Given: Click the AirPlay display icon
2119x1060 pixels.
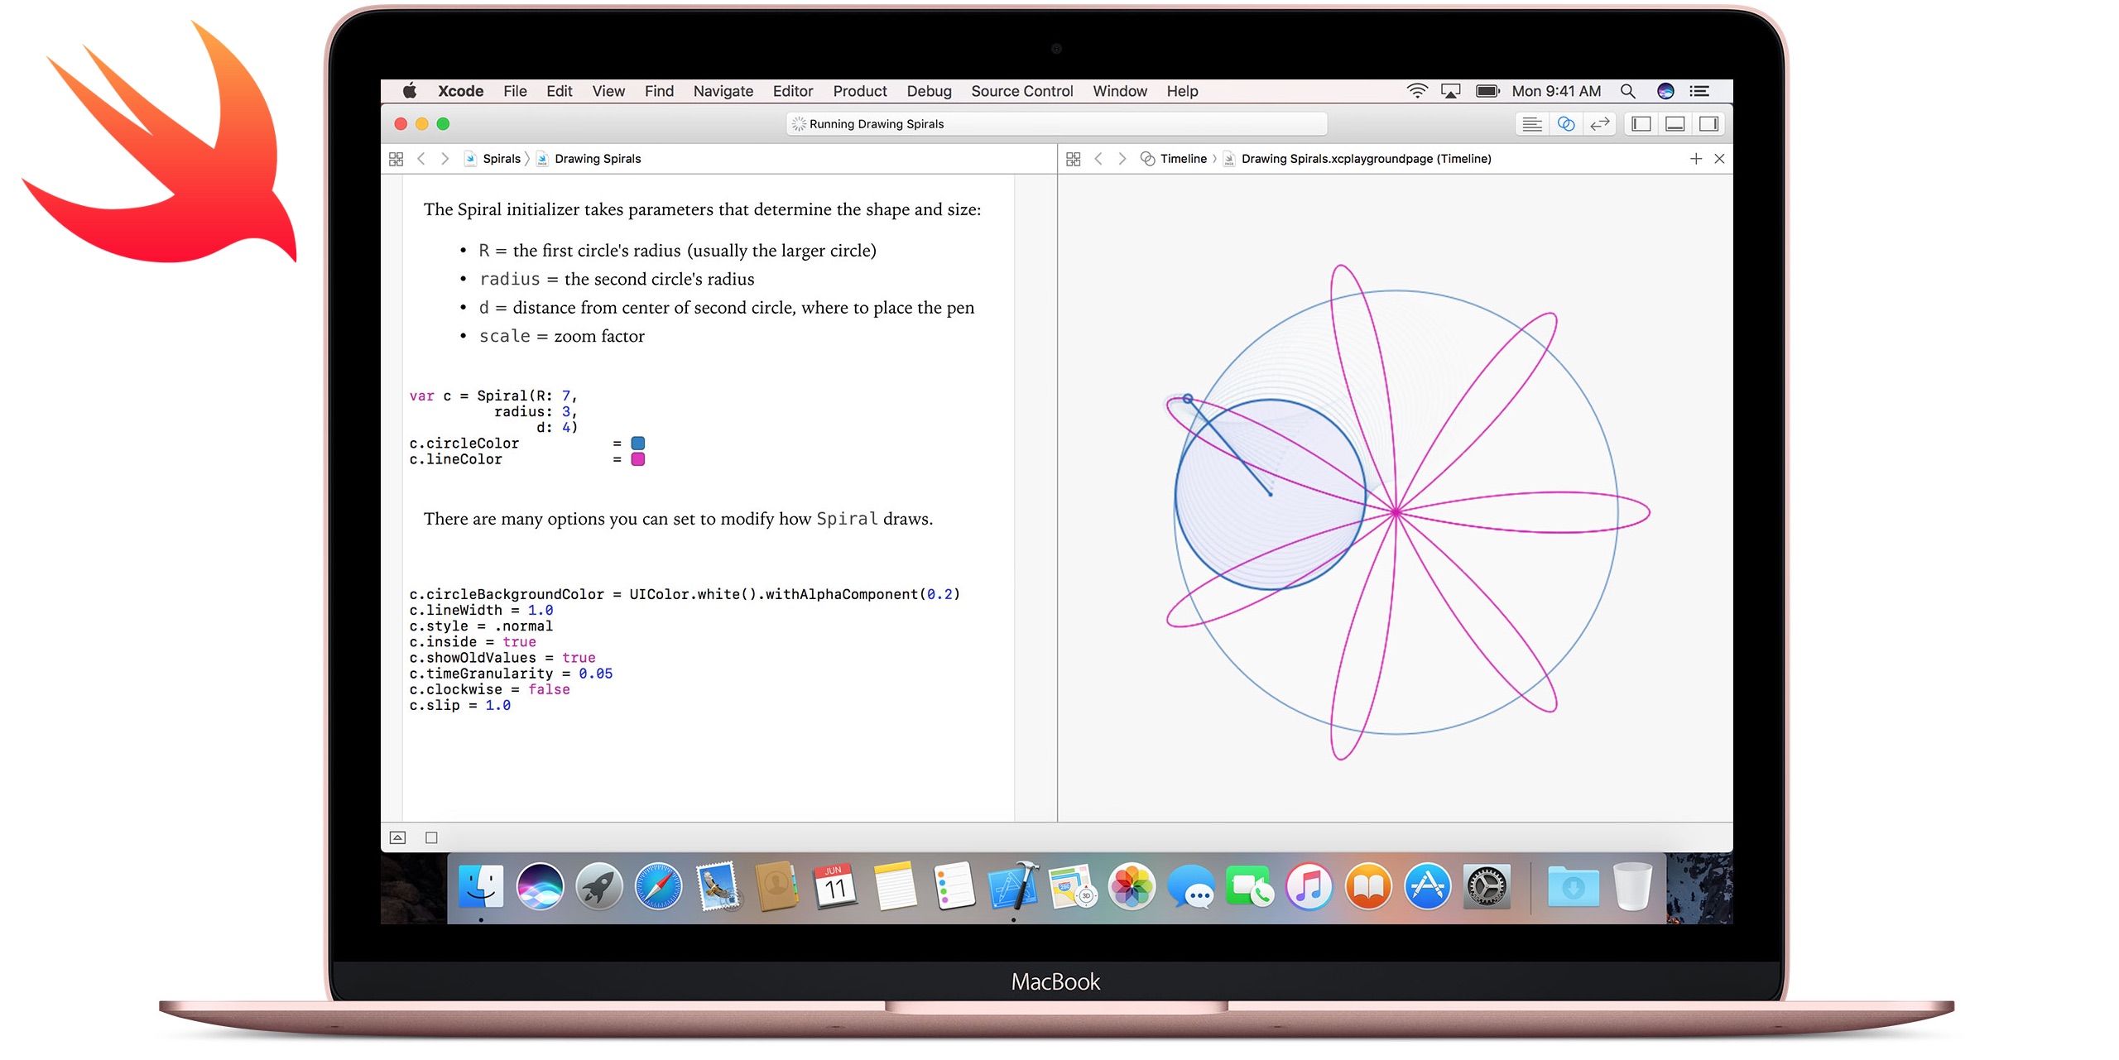Looking at the screenshot, I should point(1450,91).
